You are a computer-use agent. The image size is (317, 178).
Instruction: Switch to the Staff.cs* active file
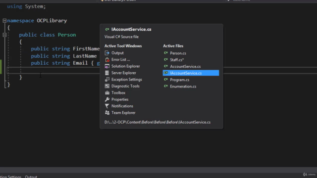click(177, 60)
